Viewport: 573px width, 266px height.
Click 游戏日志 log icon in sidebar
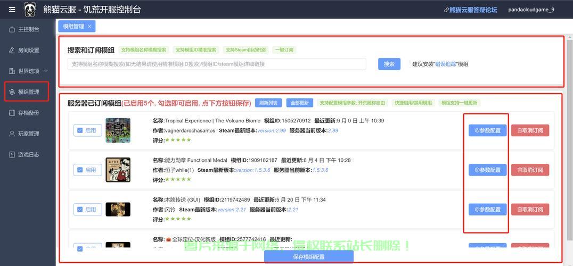12,154
